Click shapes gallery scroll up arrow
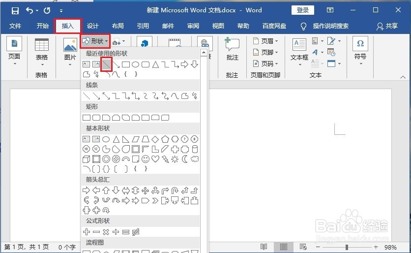This screenshot has height=253, width=411. pos(204,53)
